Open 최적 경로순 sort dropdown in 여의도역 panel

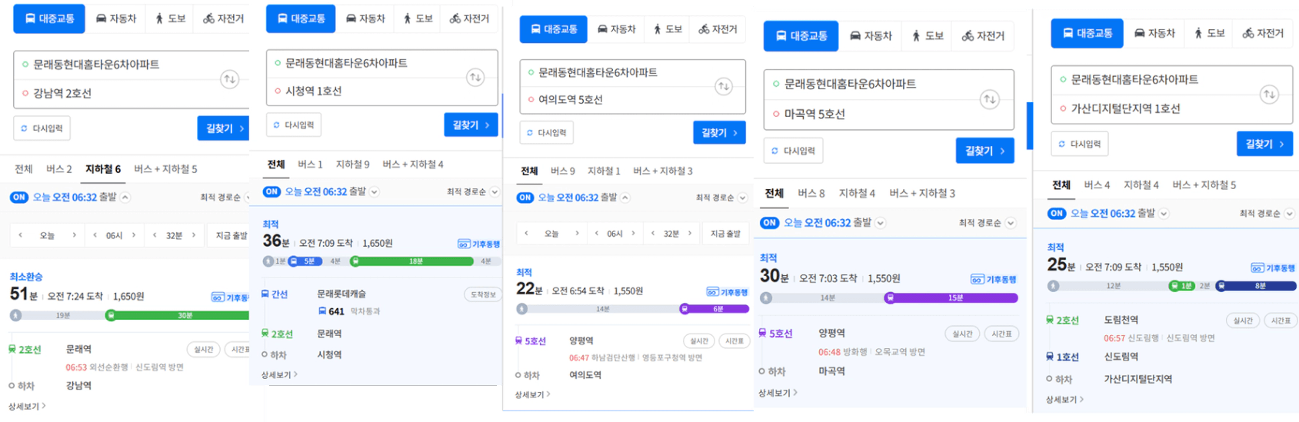tap(721, 198)
